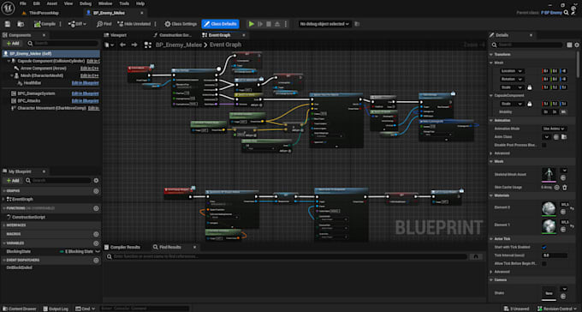Image resolution: width=582 pixels, height=312 pixels.
Task: Open the Debug menu
Action: click(86, 3)
